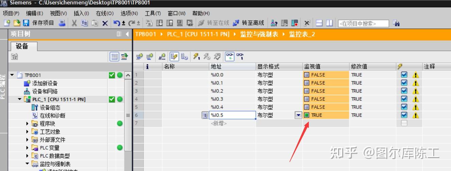
Task: Uncheck modify checkbox for %I0.4 row
Action: click(x=404, y=107)
